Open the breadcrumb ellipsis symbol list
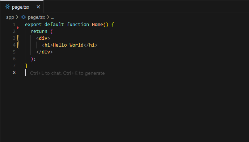The image size is (249, 142). tap(52, 17)
